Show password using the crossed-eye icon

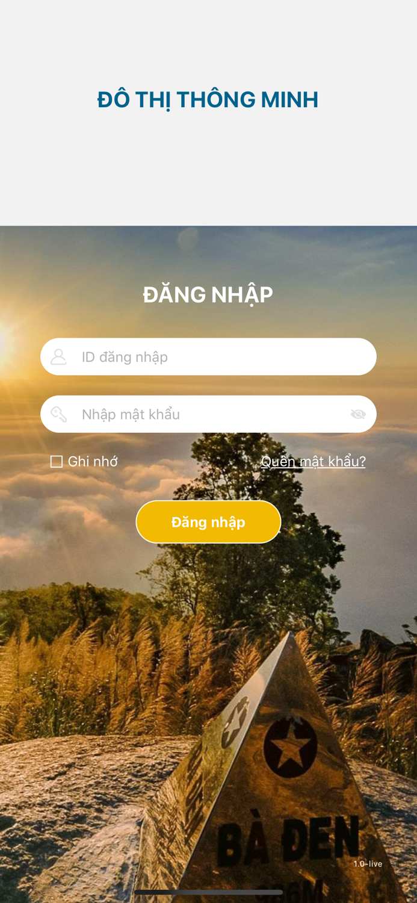pos(358,414)
